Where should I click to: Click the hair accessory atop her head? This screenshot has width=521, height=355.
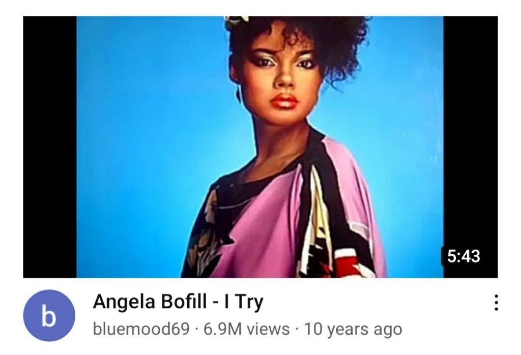pyautogui.click(x=237, y=22)
